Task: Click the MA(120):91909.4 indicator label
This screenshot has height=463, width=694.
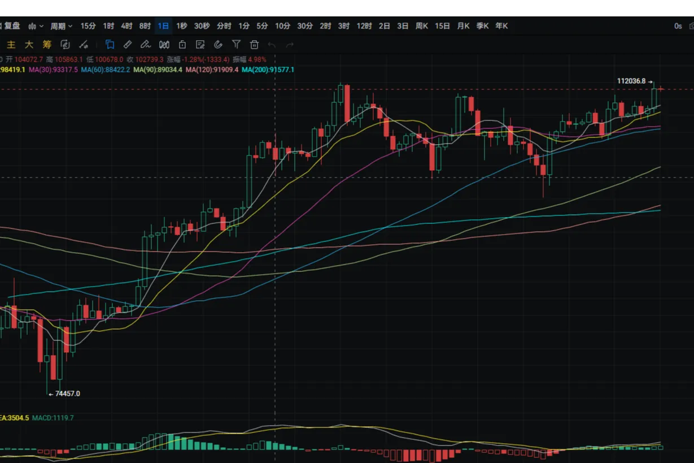Action: 212,70
